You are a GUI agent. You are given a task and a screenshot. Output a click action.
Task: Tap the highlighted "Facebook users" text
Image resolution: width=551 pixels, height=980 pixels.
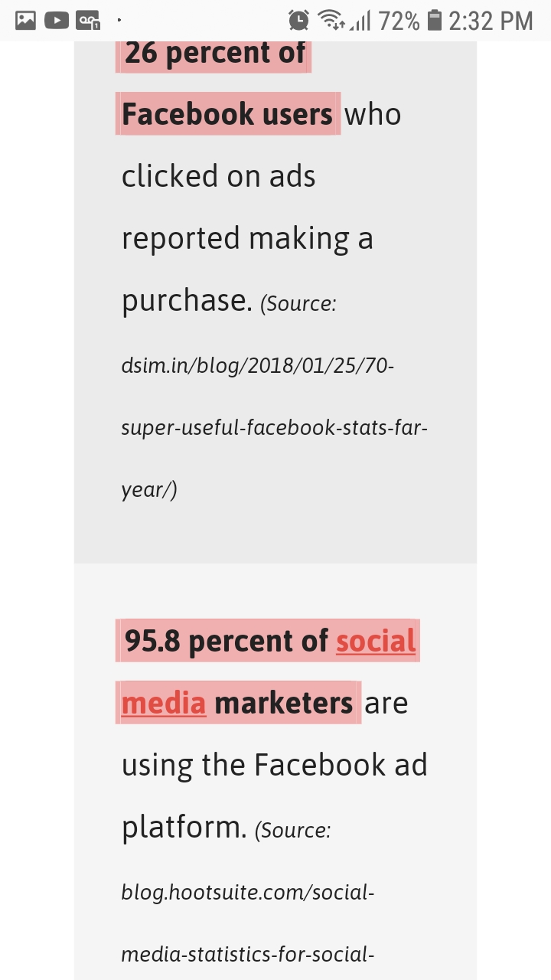point(227,114)
